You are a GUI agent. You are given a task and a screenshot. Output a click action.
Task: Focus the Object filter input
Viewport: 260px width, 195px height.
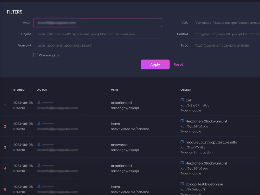97,34
